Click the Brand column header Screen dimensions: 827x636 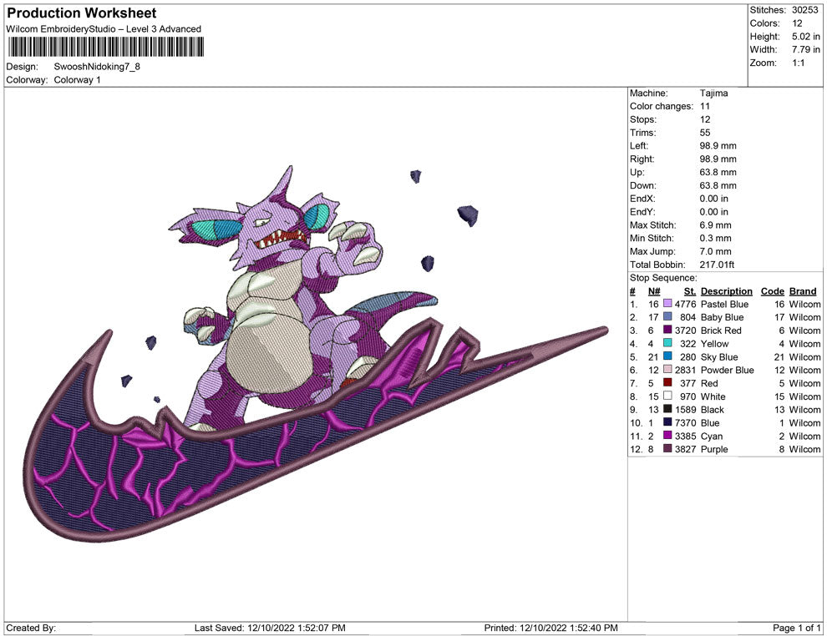(803, 291)
